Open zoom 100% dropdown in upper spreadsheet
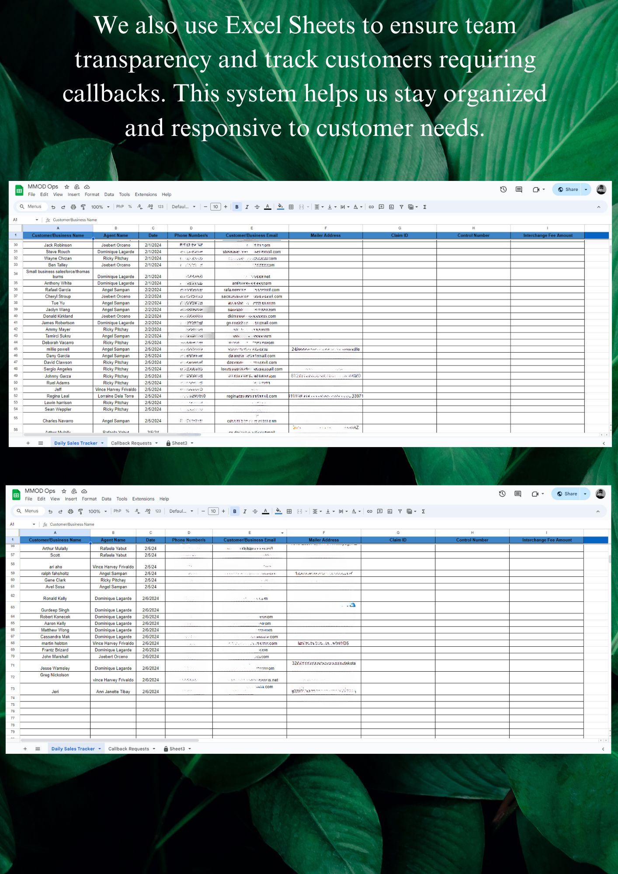 tap(101, 207)
